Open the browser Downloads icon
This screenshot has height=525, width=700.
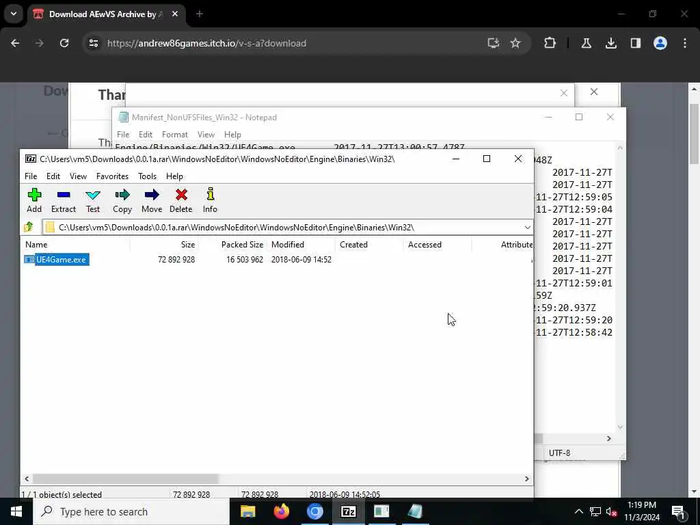610,43
